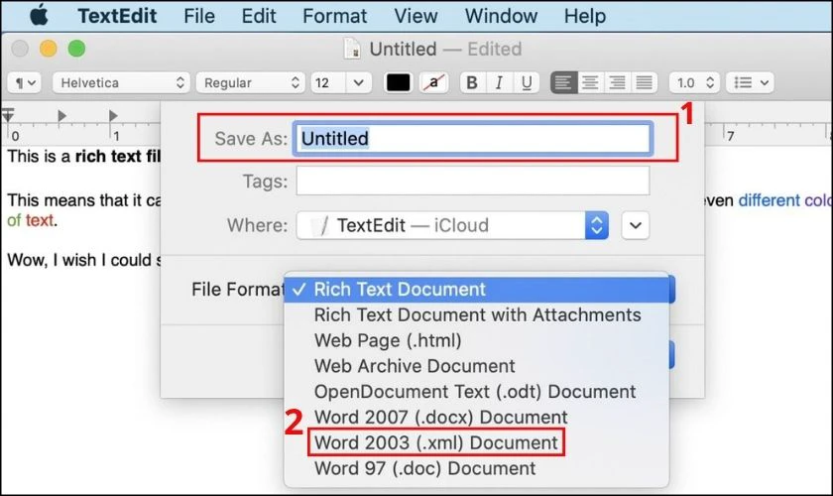This screenshot has width=833, height=496.
Task: Click the first-line indent marker on ruler
Action: click(8, 115)
